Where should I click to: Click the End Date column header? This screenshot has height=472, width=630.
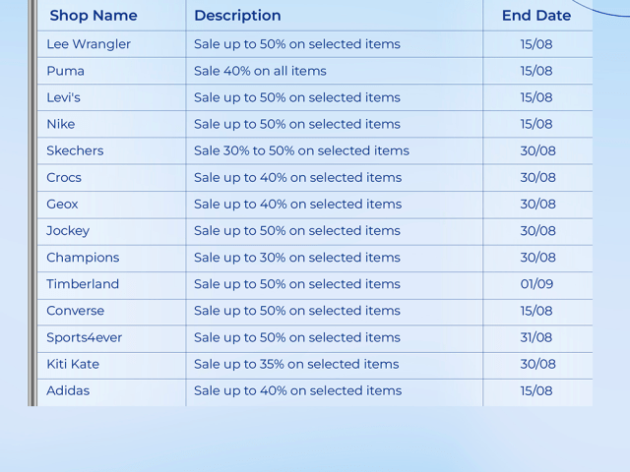click(536, 16)
